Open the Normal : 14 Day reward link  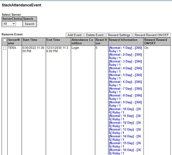click(x=125, y=138)
